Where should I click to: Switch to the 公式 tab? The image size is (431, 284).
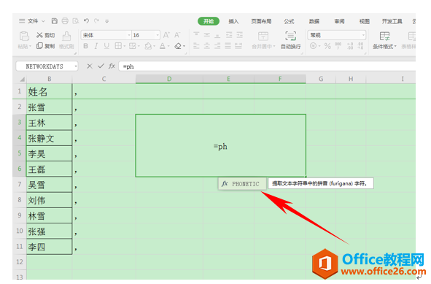click(x=289, y=21)
